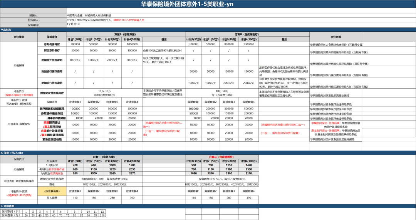This screenshot has height=220, width=416.
Task: Click the premium value 660
Action: 94,165
